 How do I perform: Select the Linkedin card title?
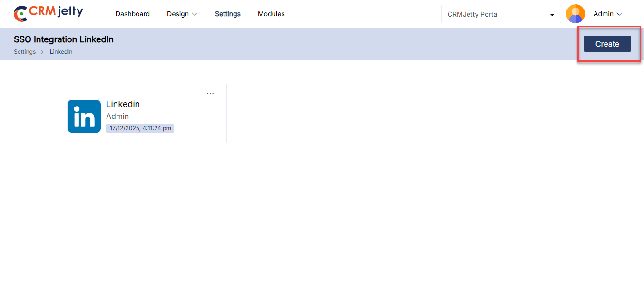[x=123, y=104]
